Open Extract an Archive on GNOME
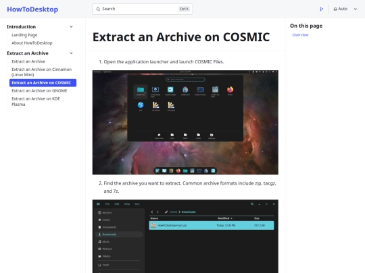Viewport: 365px width, 273px height. click(x=39, y=91)
